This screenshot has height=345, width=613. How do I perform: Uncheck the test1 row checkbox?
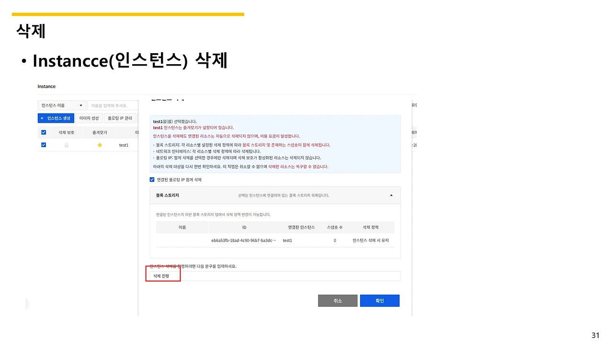pyautogui.click(x=44, y=145)
